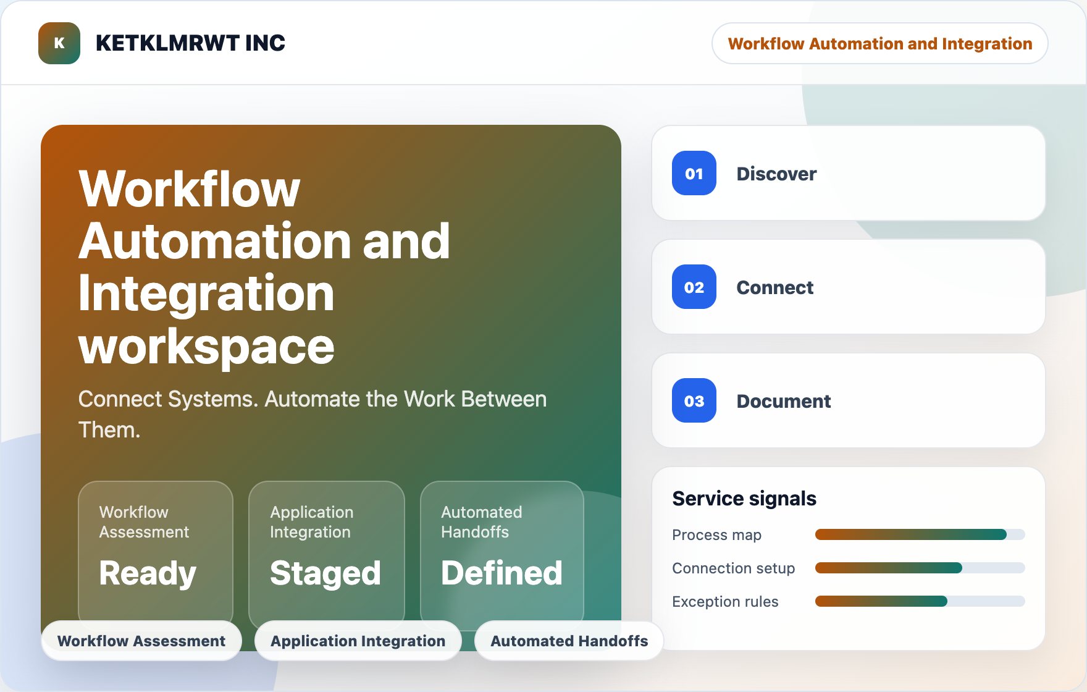
Task: Open the Document step card
Action: pos(849,400)
